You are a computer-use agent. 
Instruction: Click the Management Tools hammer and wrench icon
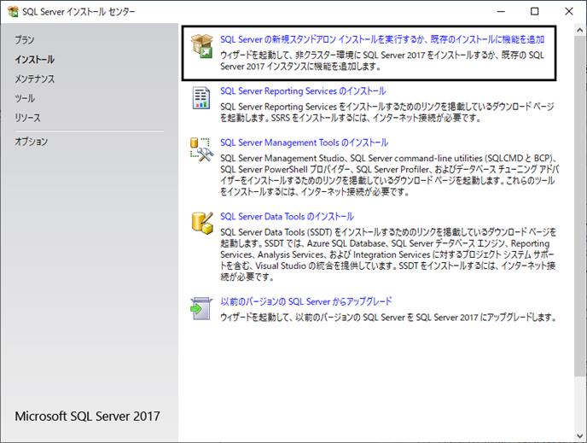[201, 149]
